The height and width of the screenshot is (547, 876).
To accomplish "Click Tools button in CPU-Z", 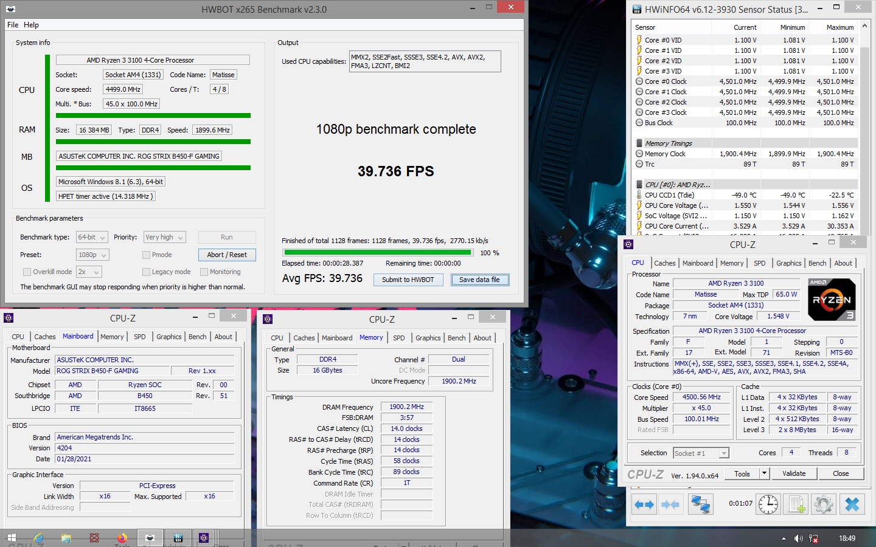I will click(x=742, y=473).
